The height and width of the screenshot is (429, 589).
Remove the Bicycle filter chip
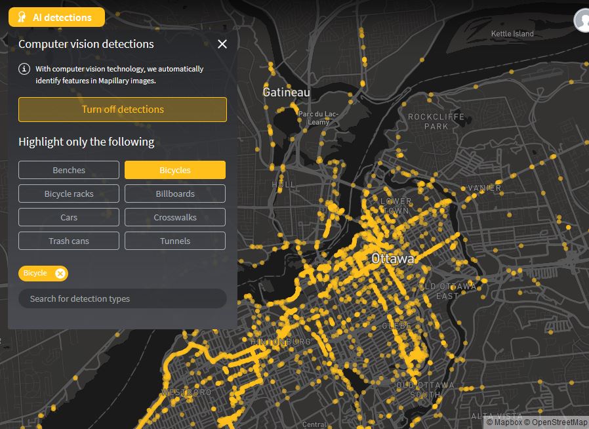(60, 274)
